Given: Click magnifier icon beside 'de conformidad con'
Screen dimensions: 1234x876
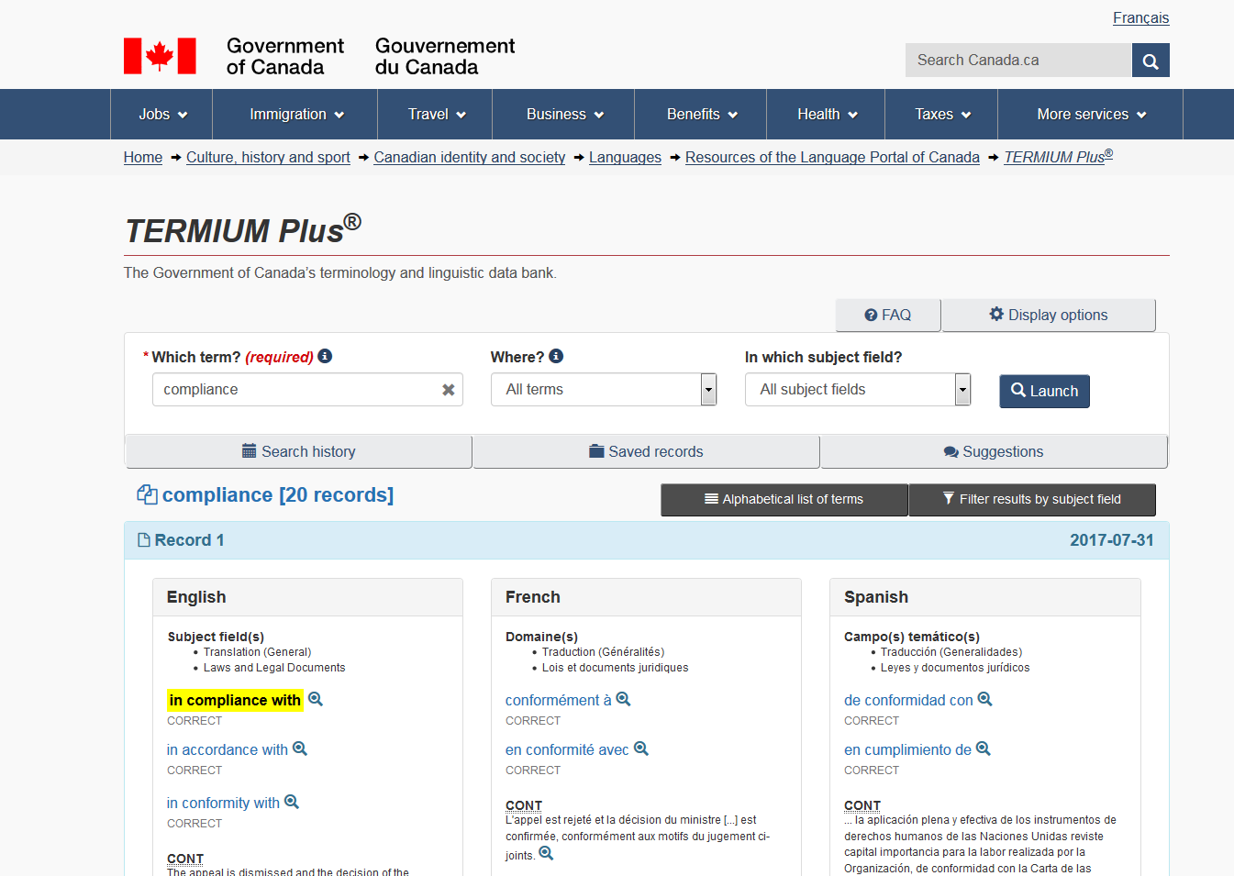Looking at the screenshot, I should click(985, 699).
